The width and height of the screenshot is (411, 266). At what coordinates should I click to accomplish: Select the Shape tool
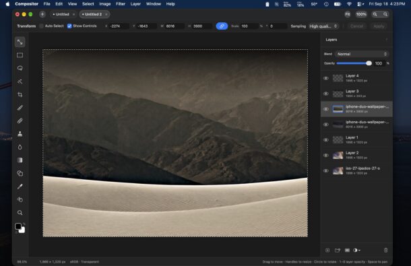pos(20,173)
